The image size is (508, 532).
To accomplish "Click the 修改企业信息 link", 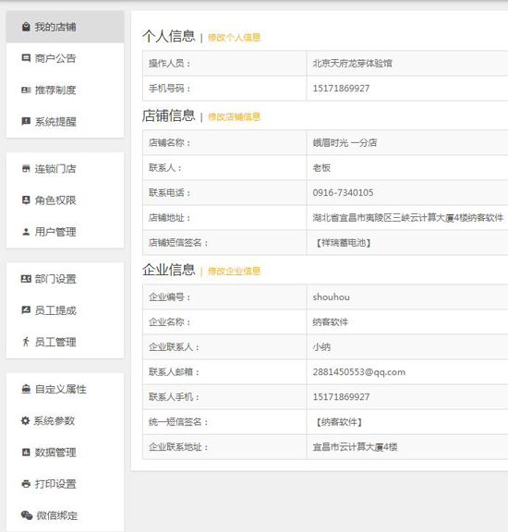I will point(235,272).
